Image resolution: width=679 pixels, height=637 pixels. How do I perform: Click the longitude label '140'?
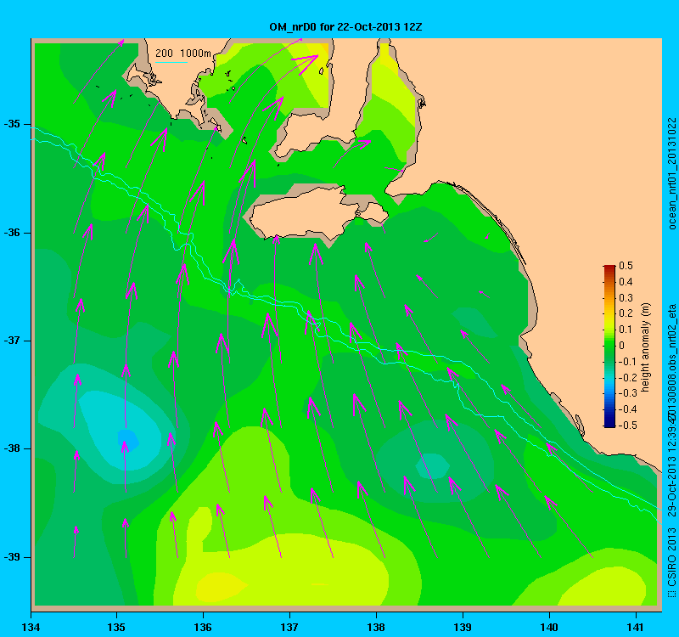coord(549,627)
